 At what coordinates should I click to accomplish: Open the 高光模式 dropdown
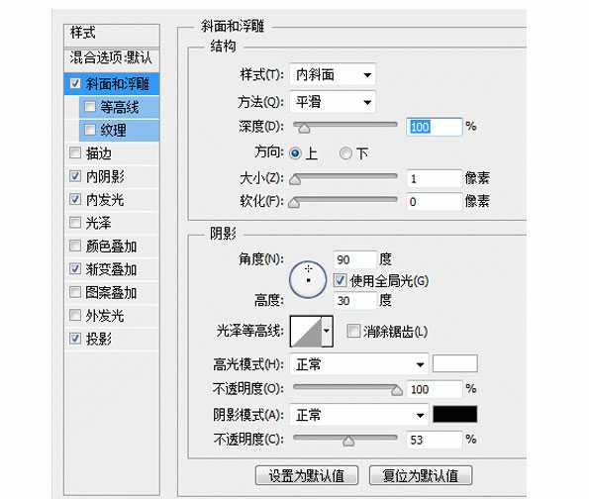(359, 364)
